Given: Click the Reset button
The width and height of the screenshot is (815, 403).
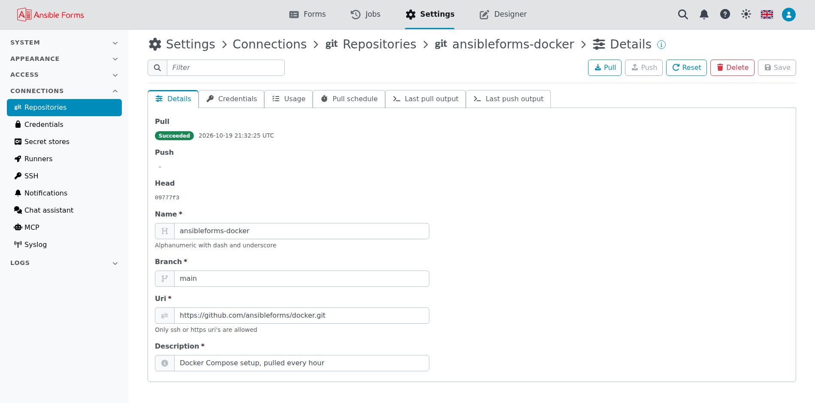Looking at the screenshot, I should coord(686,68).
